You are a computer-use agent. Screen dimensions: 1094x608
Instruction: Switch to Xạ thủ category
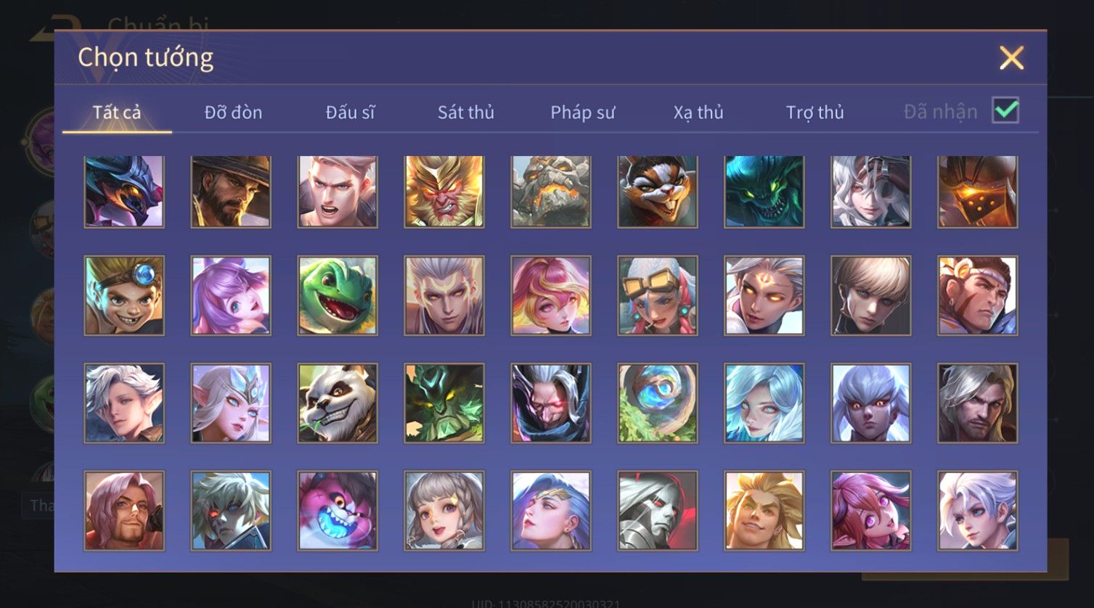(698, 112)
